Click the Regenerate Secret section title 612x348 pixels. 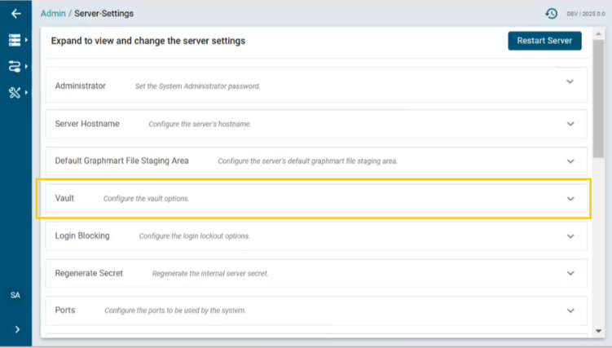point(89,273)
